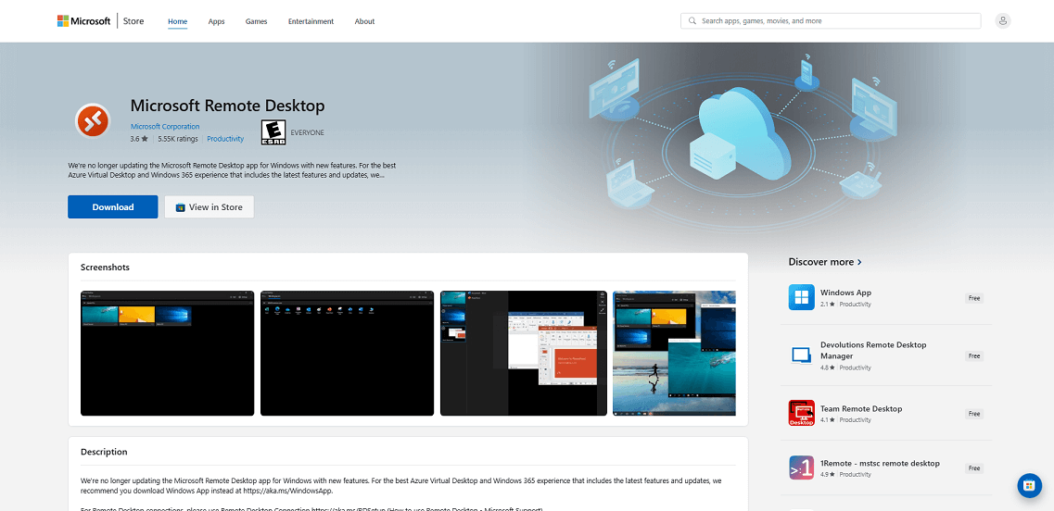Open fourth screenshot with beach wallpaper

674,354
